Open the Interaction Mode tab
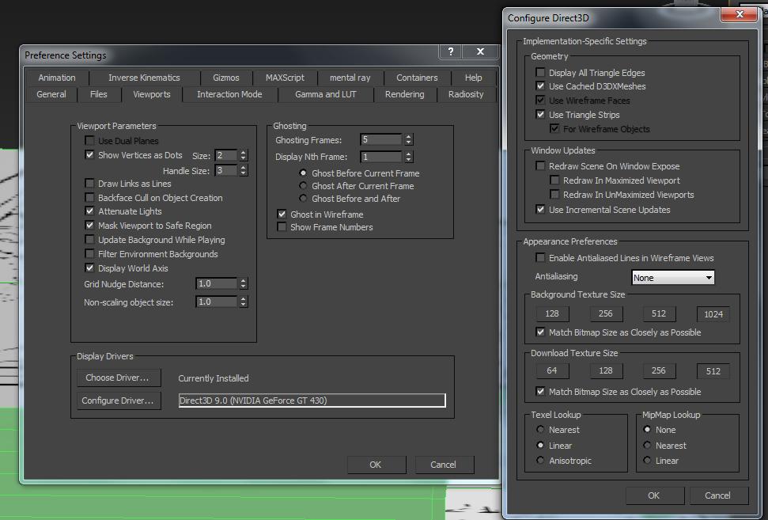The image size is (768, 520). pyautogui.click(x=229, y=94)
